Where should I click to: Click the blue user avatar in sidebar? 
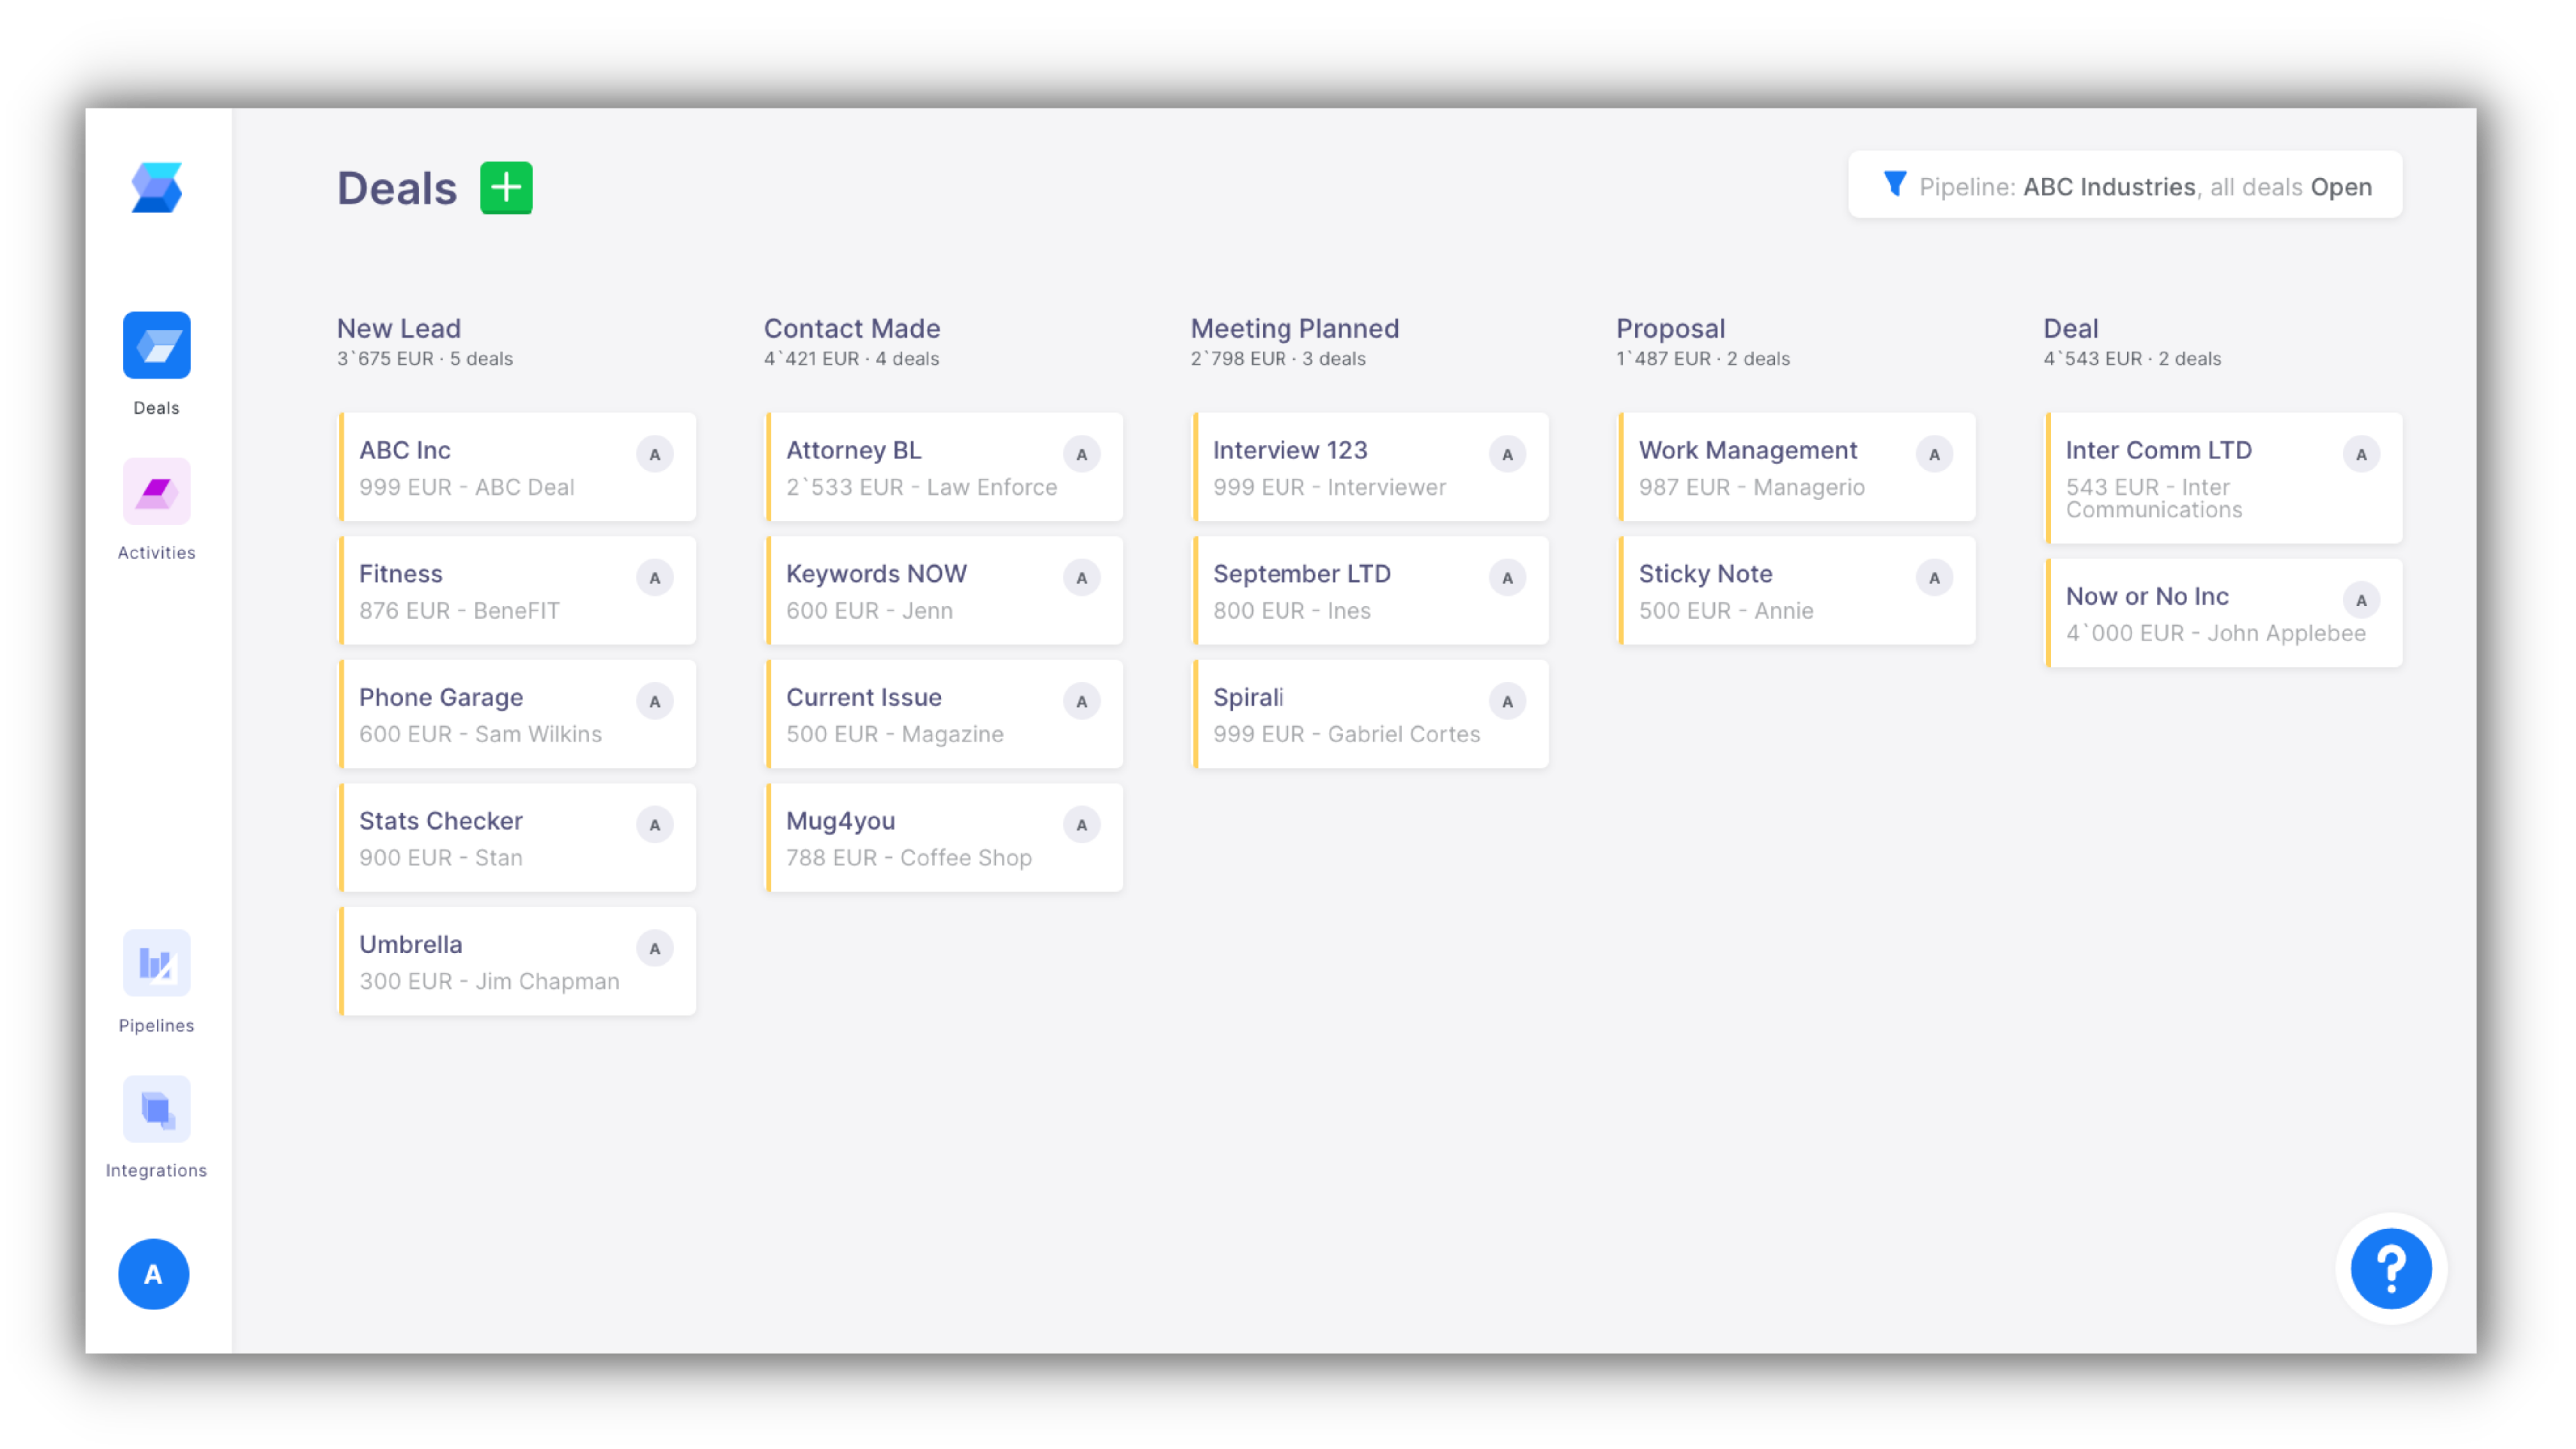point(153,1274)
